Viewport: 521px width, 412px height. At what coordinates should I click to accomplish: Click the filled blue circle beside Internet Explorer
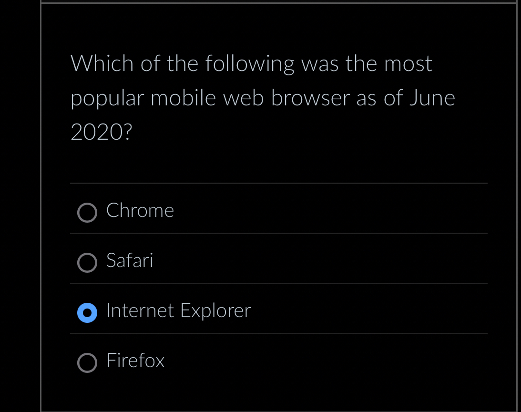point(87,313)
